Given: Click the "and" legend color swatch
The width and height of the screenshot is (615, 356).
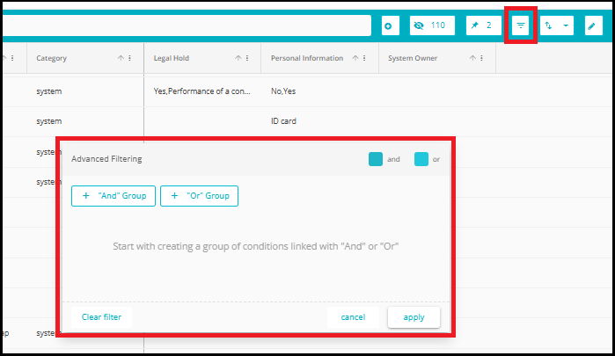Looking at the screenshot, I should tap(376, 159).
